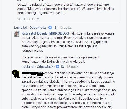The width and height of the screenshot is (127, 109).
Task: Click the redacted commenter name before "Wideo jest"
Action: [x=33, y=74]
